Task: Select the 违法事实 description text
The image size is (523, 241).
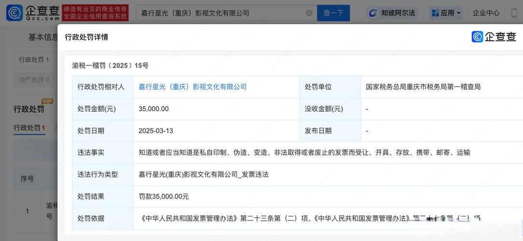Action: pos(304,153)
